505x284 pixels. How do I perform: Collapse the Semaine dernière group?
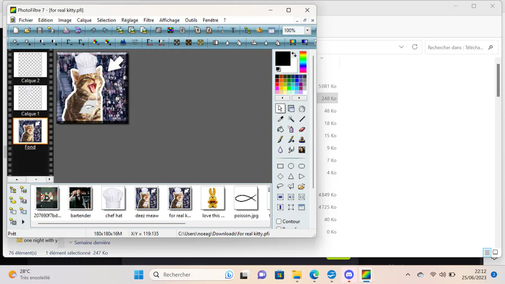click(x=71, y=242)
